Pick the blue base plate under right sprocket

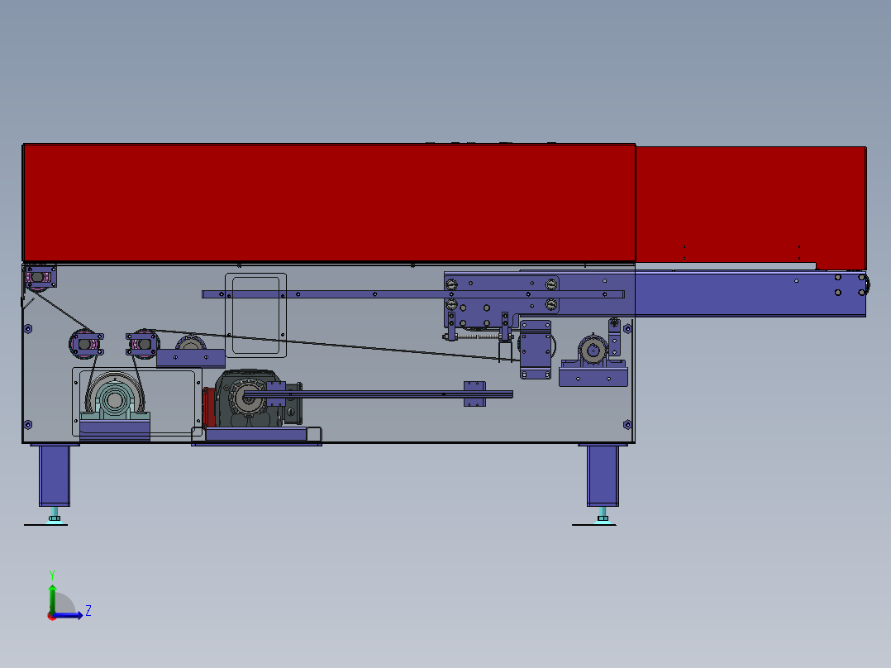(593, 376)
